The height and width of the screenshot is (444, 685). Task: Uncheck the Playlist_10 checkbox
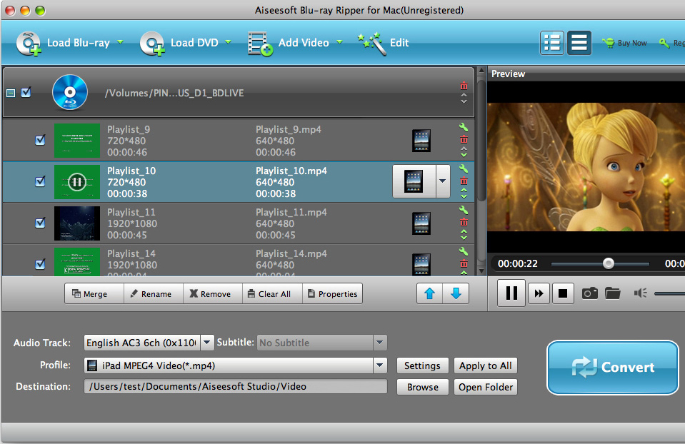(x=40, y=181)
